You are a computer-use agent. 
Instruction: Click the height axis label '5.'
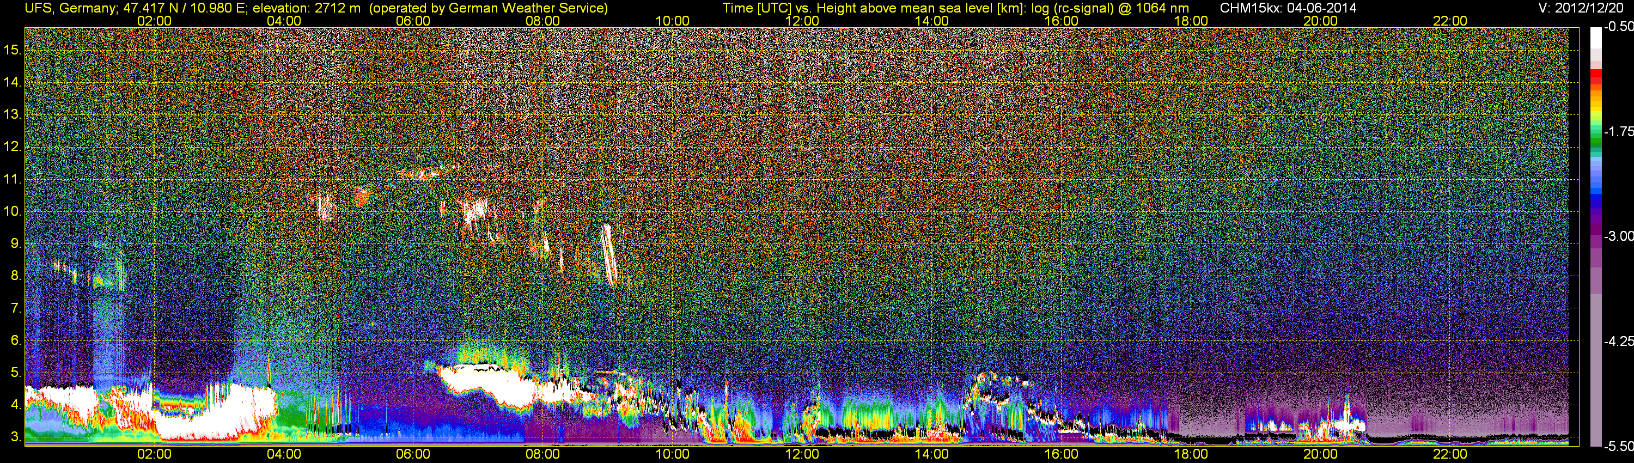[x=16, y=372]
